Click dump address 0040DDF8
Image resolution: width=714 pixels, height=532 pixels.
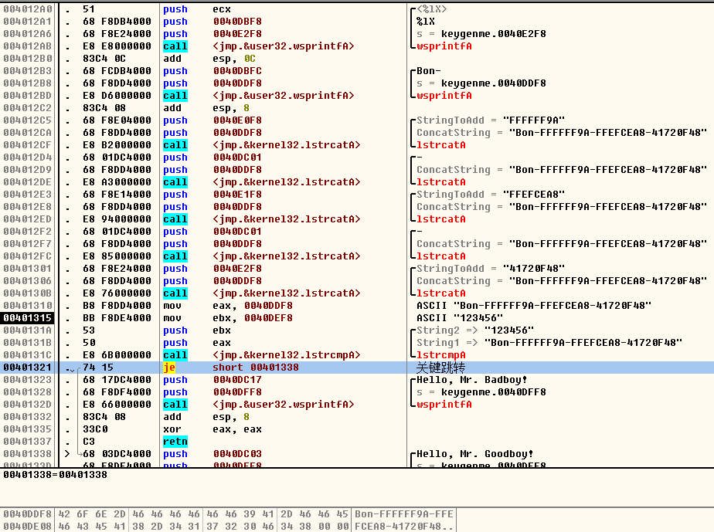[28, 513]
